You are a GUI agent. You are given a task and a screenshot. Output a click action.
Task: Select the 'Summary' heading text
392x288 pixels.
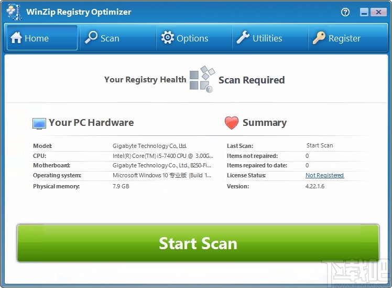pyautogui.click(x=265, y=123)
